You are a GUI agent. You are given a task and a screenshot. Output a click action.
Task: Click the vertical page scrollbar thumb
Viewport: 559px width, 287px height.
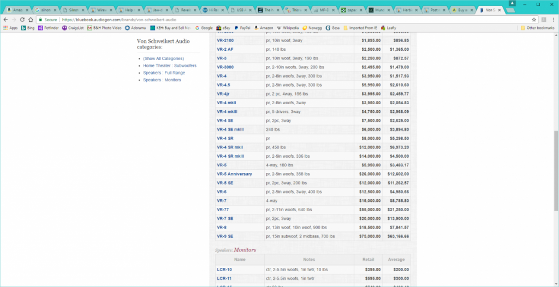tap(556, 170)
